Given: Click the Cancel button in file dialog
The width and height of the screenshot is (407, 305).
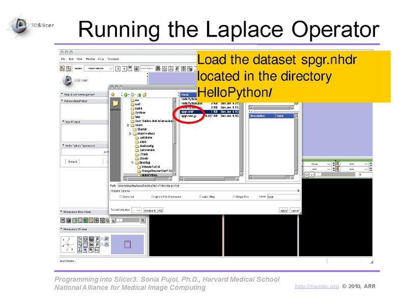Looking at the screenshot, I should 295,210.
